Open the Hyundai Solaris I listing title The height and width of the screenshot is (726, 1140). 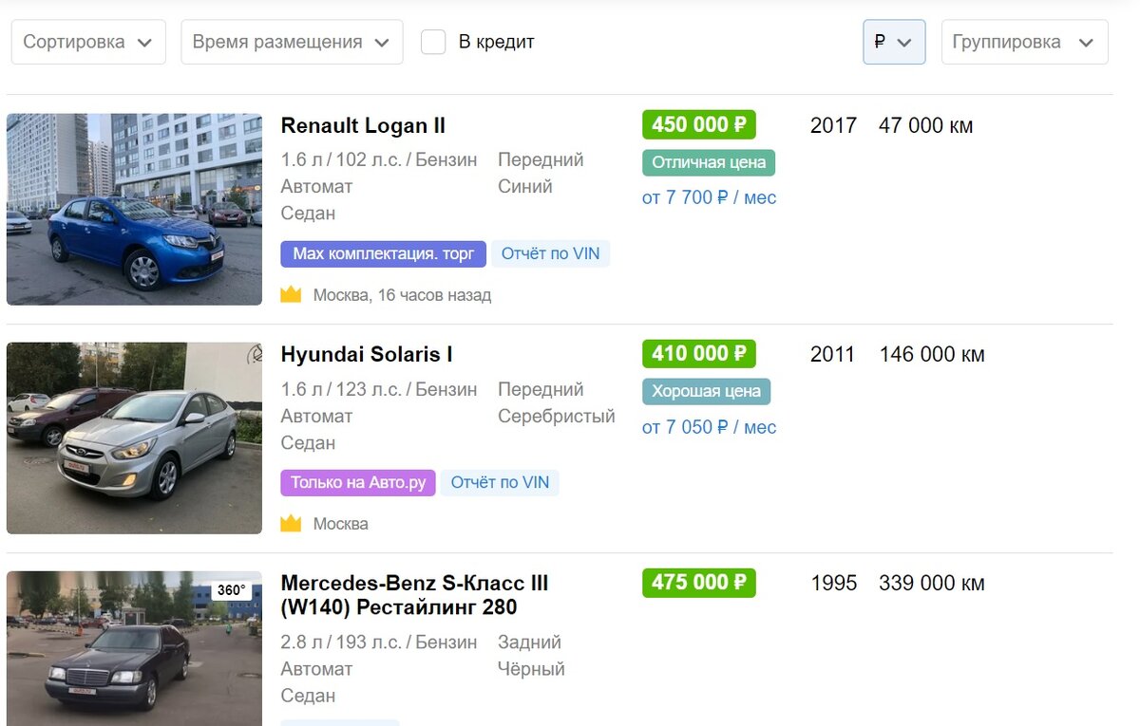pos(367,354)
